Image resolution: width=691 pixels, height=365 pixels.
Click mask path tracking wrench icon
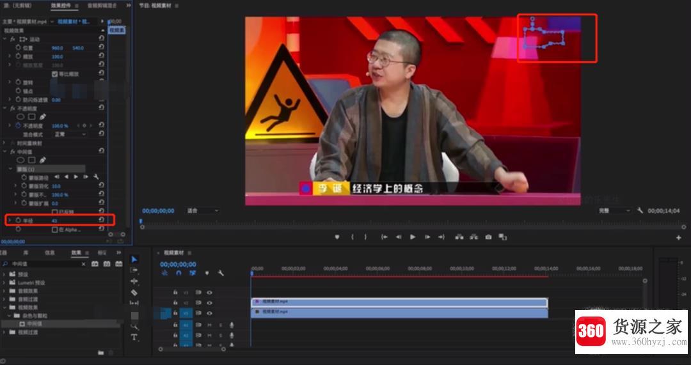(x=95, y=177)
